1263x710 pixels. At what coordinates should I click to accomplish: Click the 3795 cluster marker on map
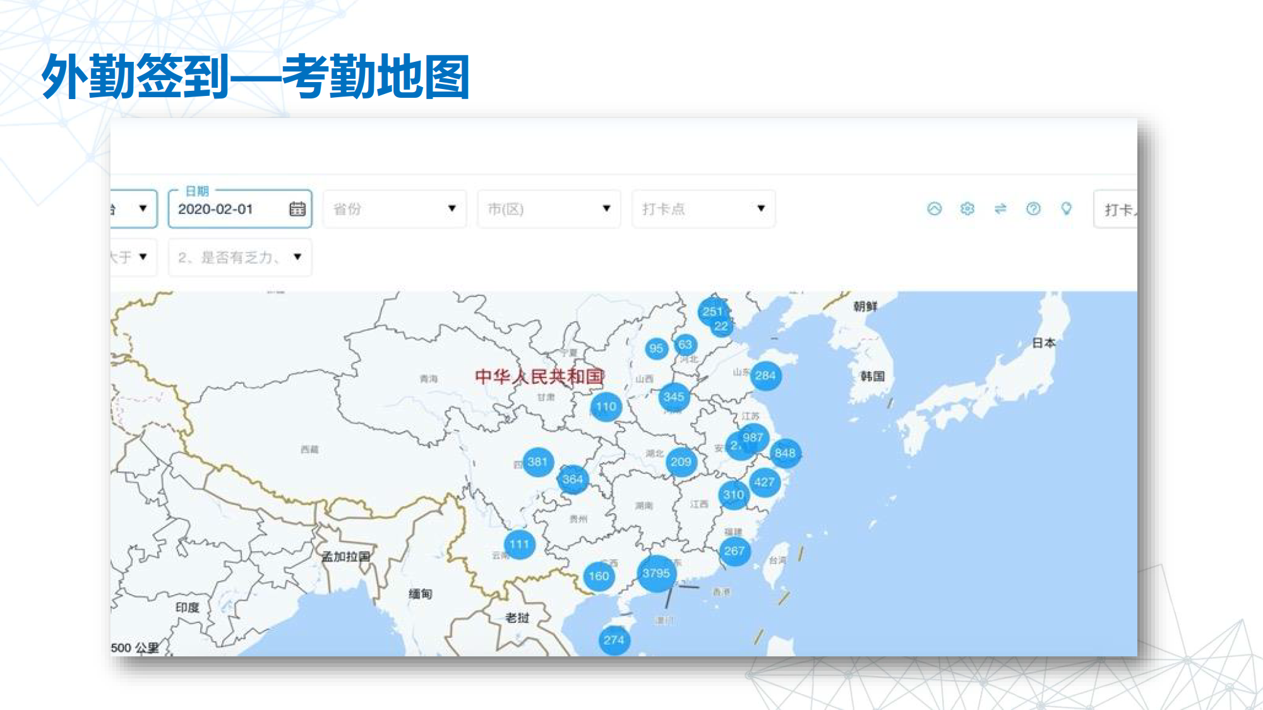click(x=656, y=574)
